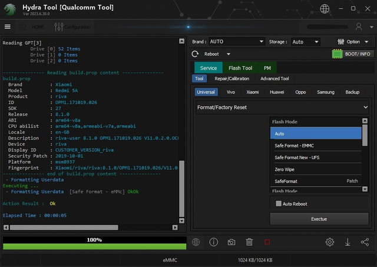Click the Action Result Ok line
This screenshot has width=377, height=267.
(x=29, y=203)
